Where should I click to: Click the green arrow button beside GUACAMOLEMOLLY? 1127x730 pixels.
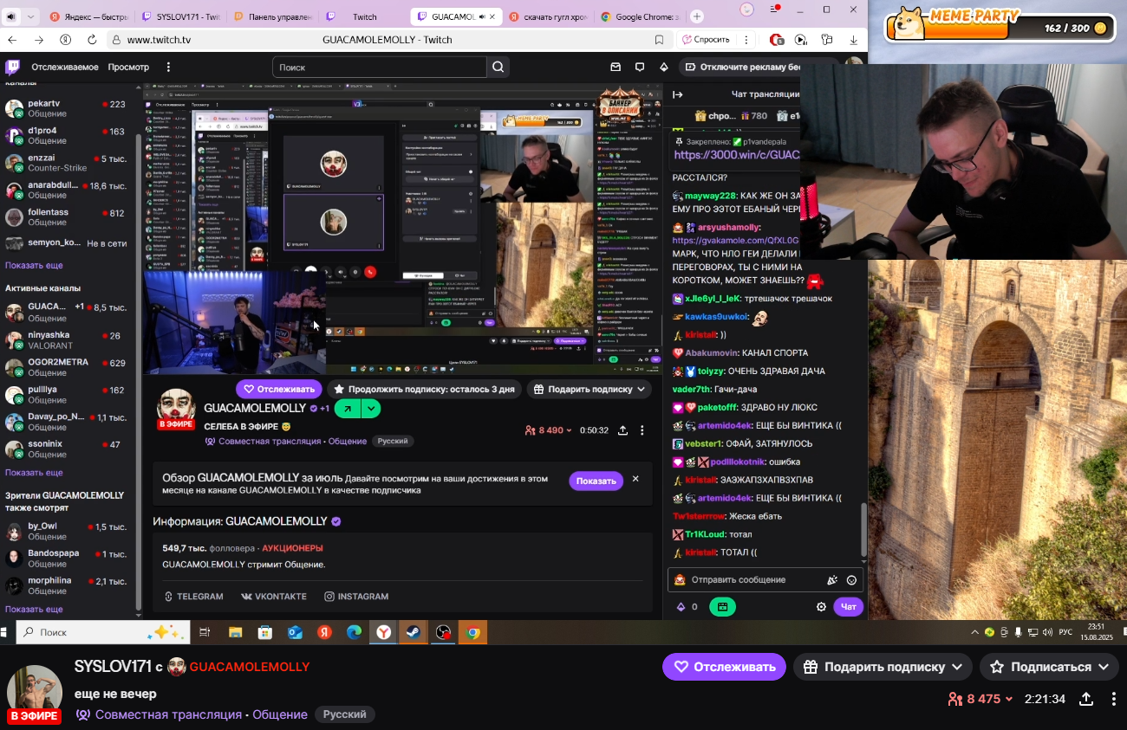click(348, 409)
